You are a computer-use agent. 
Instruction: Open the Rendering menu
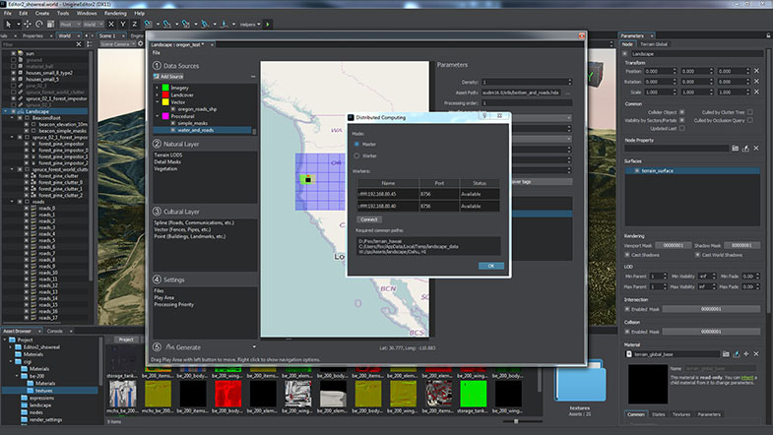[115, 14]
